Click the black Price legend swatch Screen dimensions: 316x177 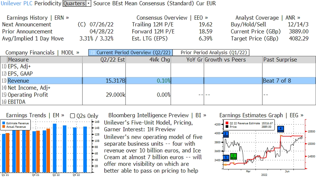(227, 127)
